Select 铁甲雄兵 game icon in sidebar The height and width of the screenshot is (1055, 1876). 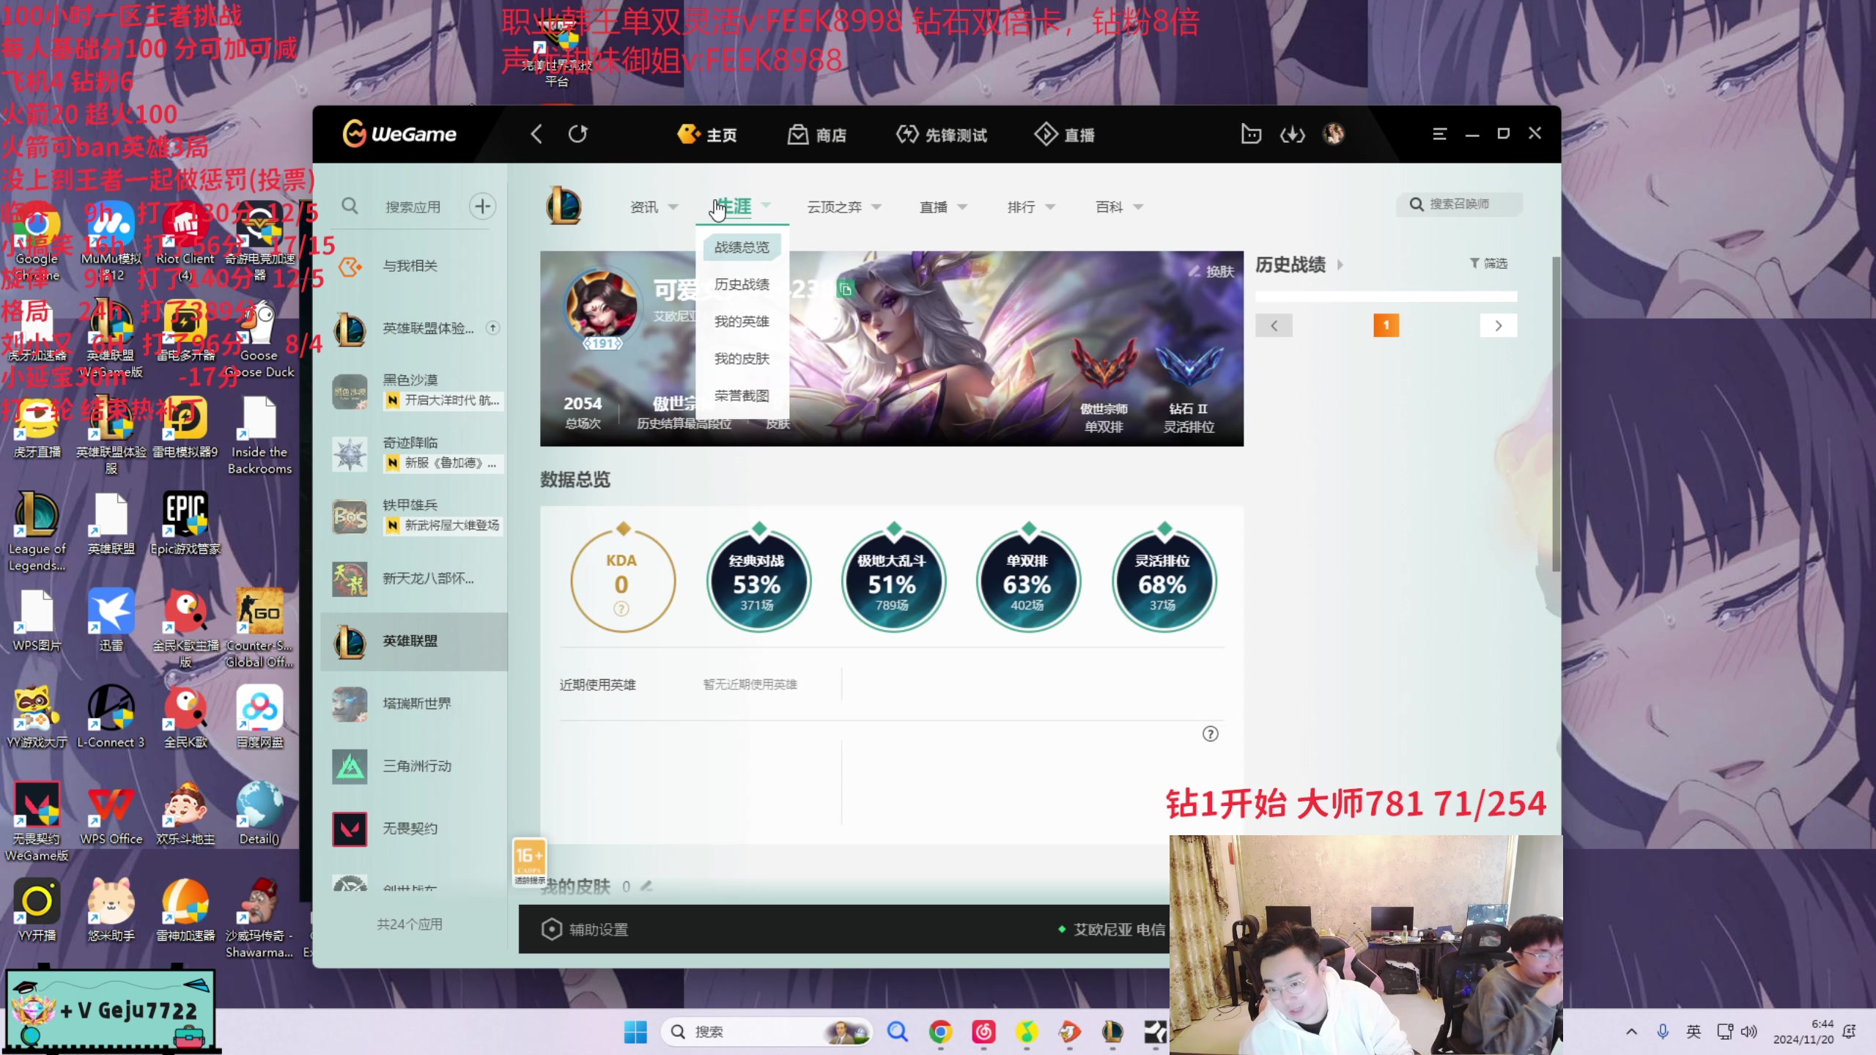[350, 517]
